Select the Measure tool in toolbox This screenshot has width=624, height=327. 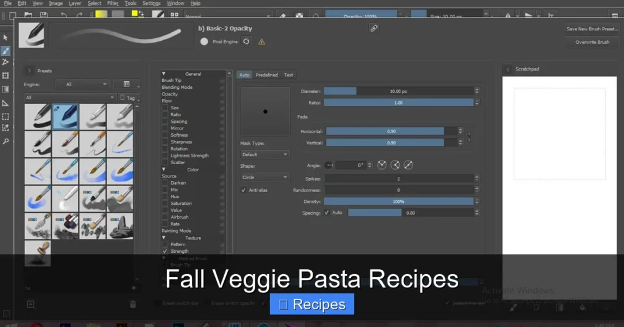click(5, 103)
